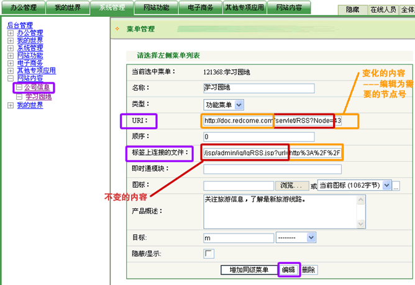Toggle the 隐蔽/显示 checkbox

[x=209, y=253]
